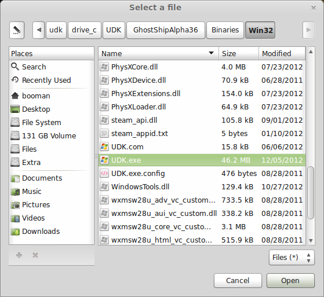Click the UDK.com Windows icon
The width and height of the screenshot is (324, 297).
[x=104, y=146]
